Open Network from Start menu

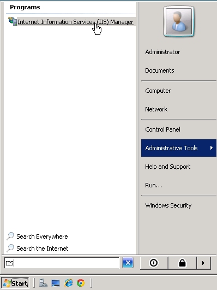point(156,109)
